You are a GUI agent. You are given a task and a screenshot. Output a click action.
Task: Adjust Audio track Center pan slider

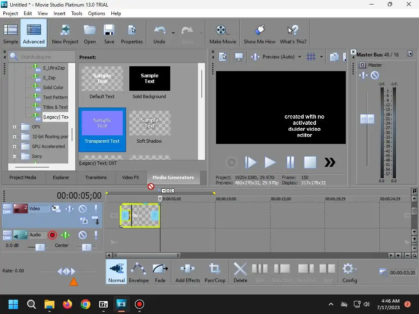tap(87, 247)
